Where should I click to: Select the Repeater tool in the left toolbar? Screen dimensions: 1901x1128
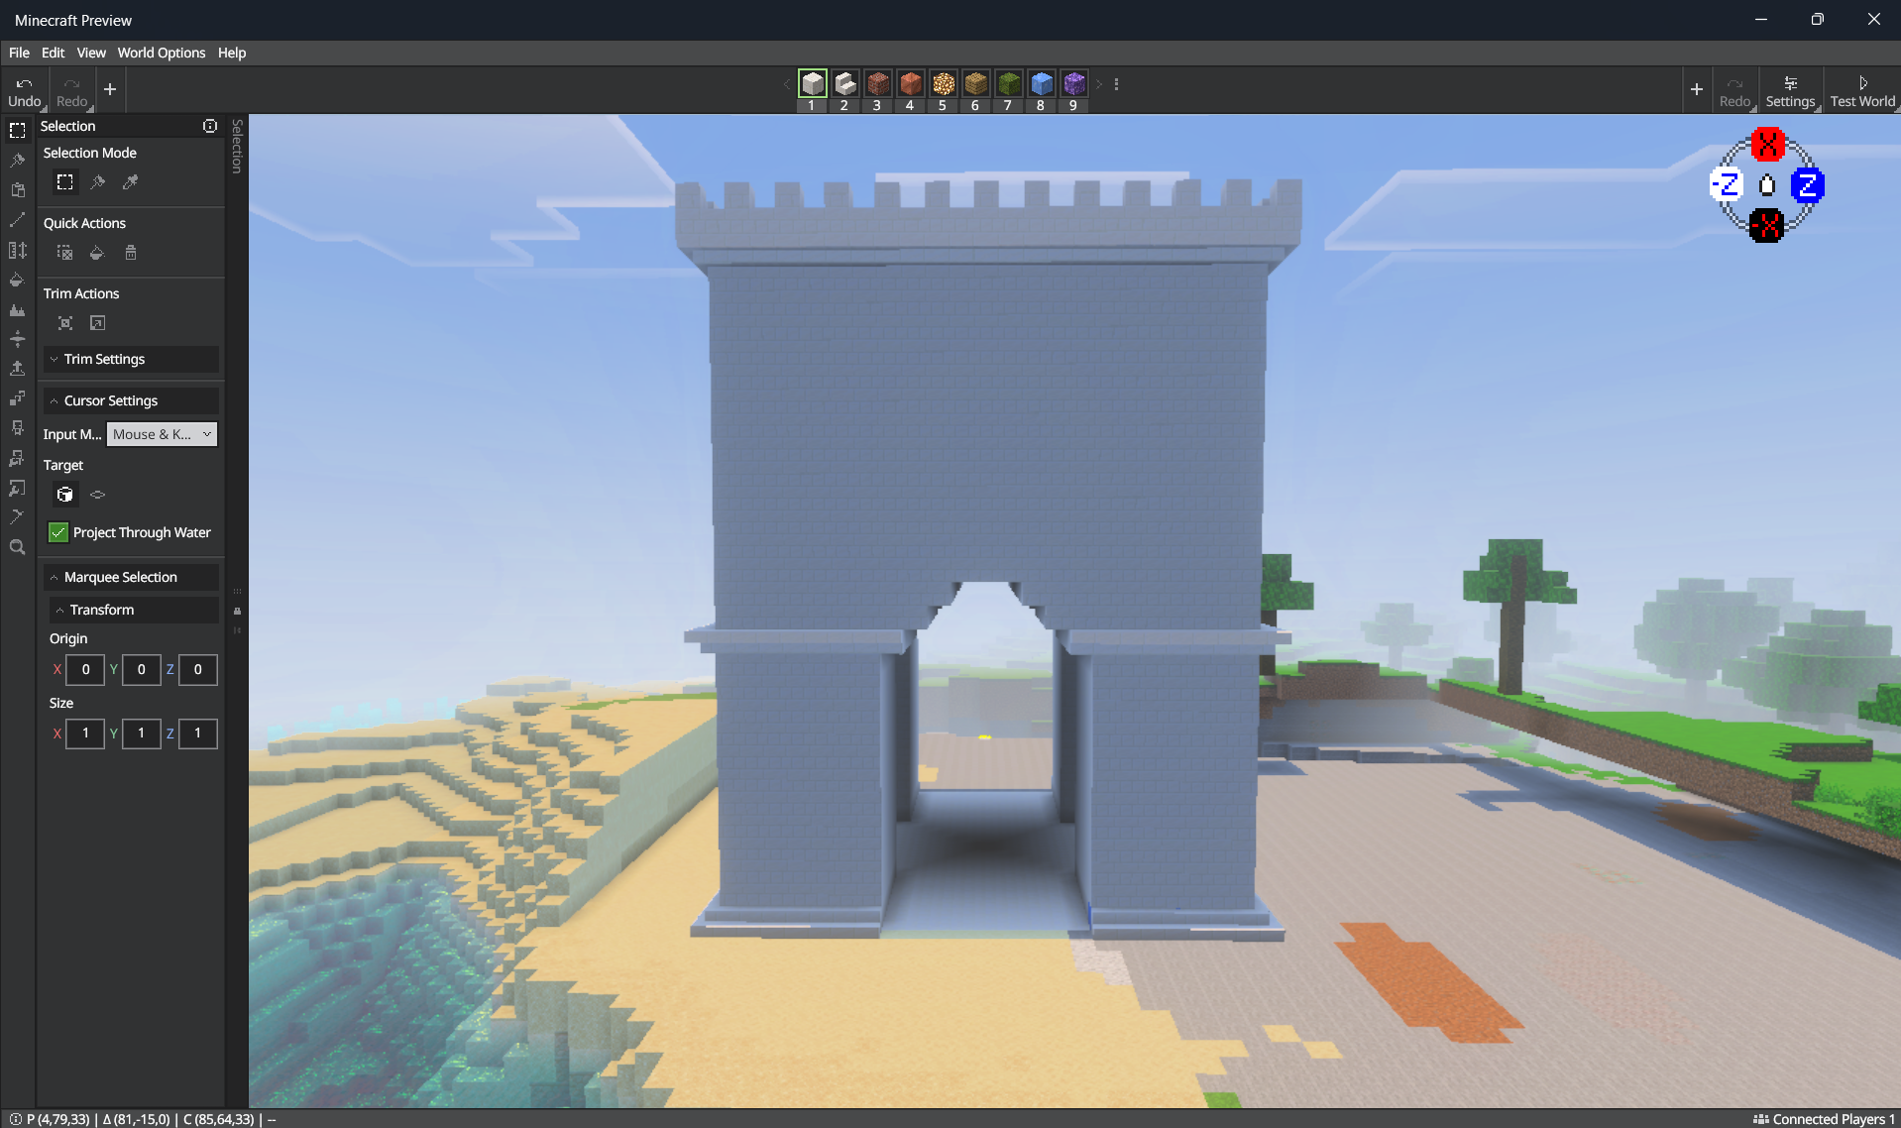click(17, 398)
